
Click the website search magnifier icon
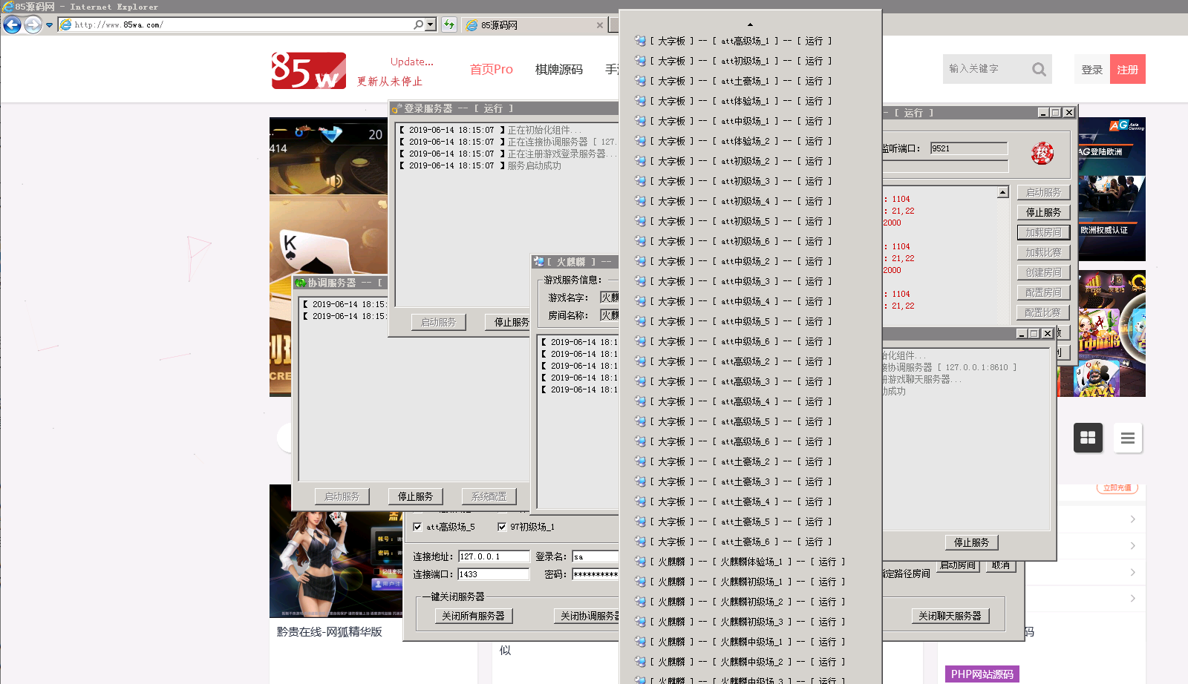click(x=1039, y=69)
